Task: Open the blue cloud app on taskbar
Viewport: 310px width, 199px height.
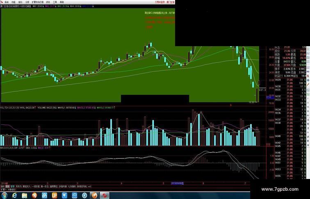Action: coord(75,195)
